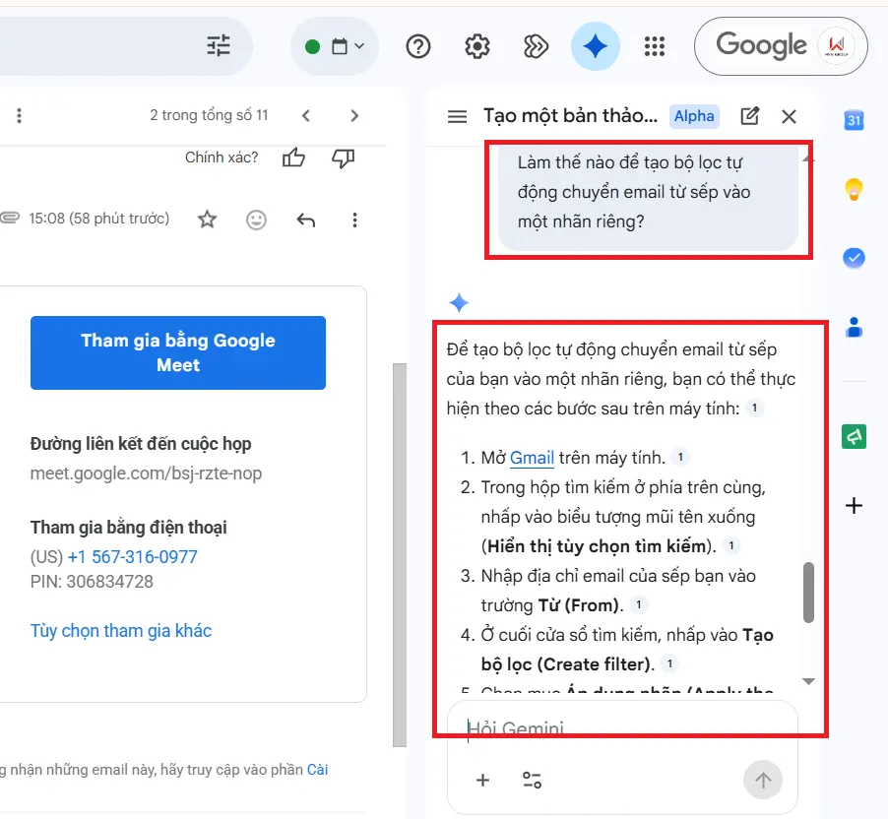Open Gemini panel hamburger menu
The height and width of the screenshot is (819, 888).
(x=457, y=117)
